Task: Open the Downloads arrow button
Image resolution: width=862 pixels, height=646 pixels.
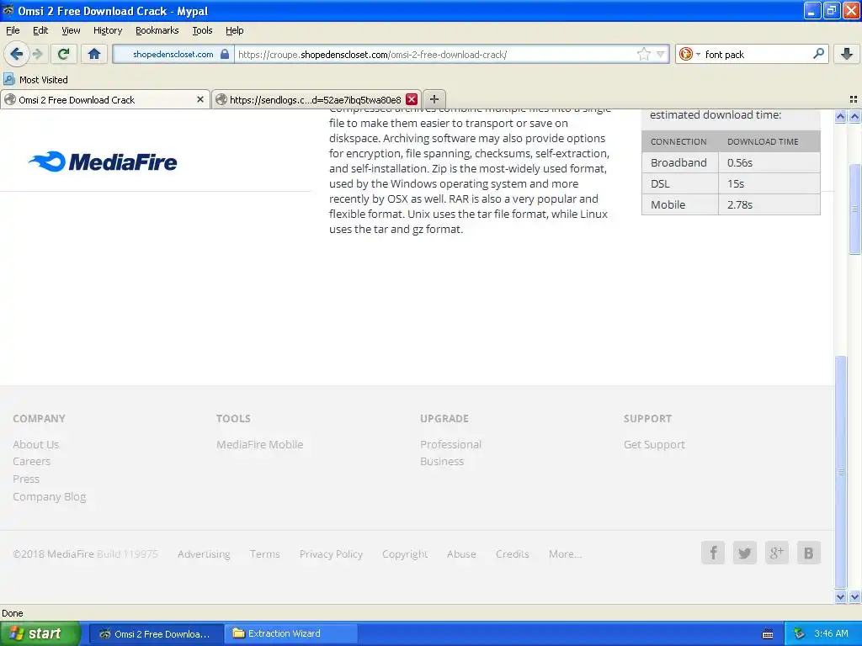Action: point(847,54)
